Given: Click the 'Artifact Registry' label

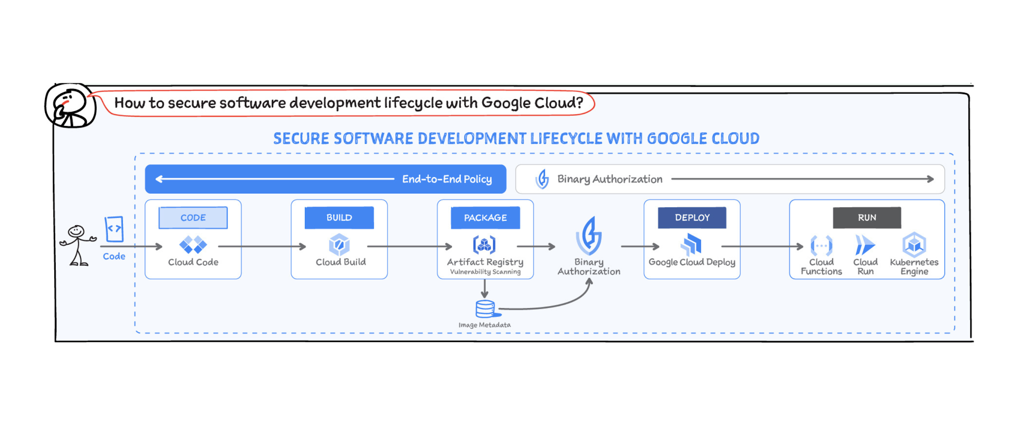Looking at the screenshot, I should click(485, 262).
